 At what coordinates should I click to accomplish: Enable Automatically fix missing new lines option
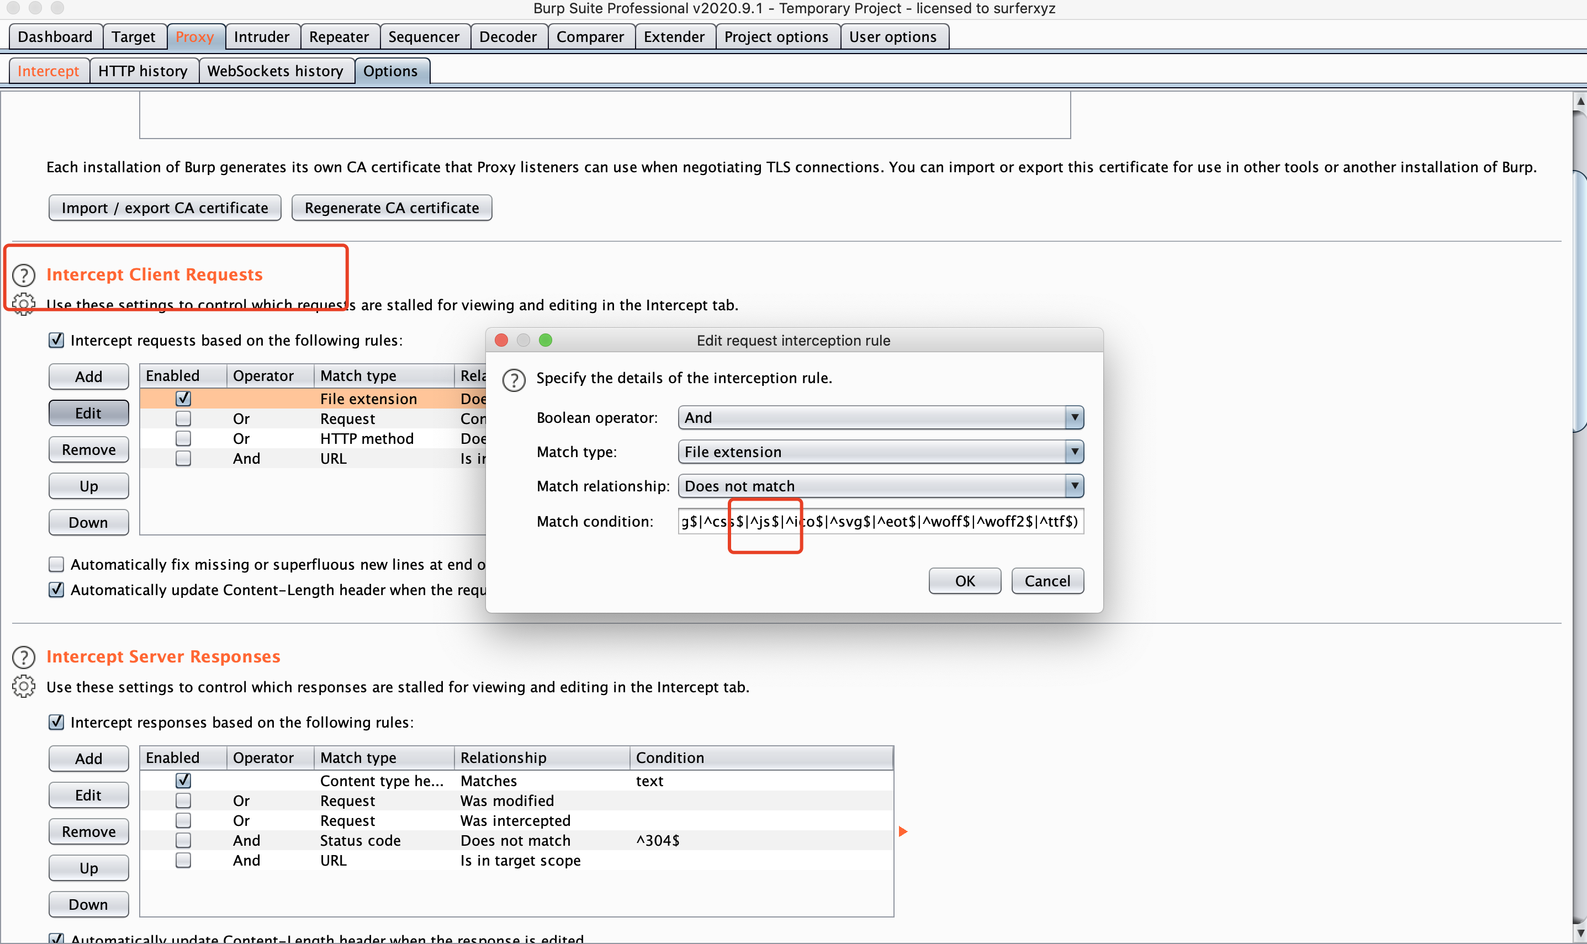click(57, 564)
